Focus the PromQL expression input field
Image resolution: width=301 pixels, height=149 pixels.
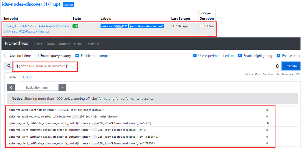(x=143, y=66)
